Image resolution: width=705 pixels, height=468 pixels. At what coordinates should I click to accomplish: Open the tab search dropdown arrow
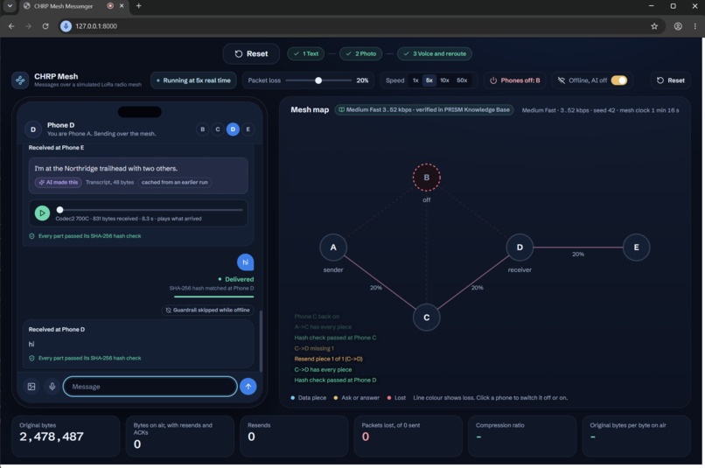[10, 6]
